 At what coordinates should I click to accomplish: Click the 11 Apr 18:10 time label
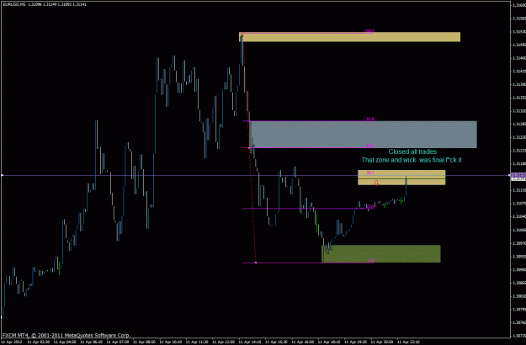[329, 342]
